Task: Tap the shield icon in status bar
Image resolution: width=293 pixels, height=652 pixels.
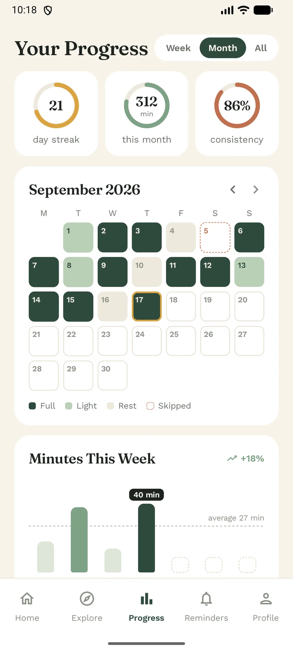Action: click(48, 11)
